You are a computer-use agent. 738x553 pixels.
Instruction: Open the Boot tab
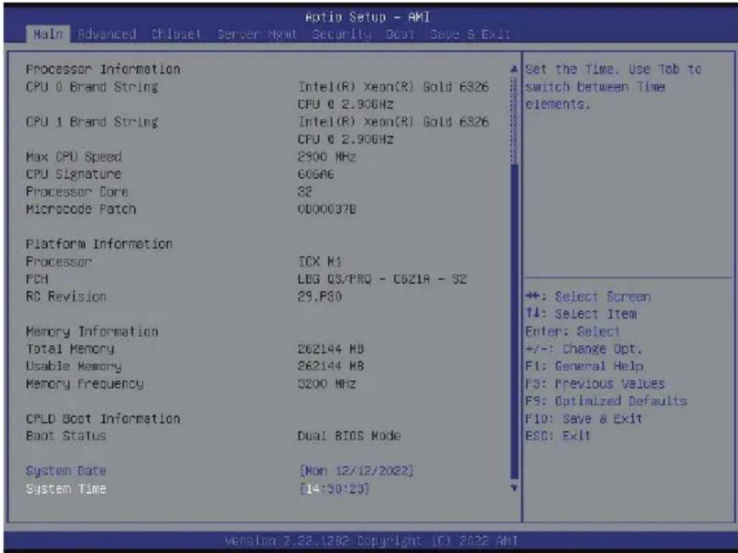point(400,34)
